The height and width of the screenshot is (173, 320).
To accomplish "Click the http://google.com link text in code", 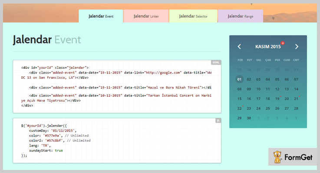I will tap(163, 73).
